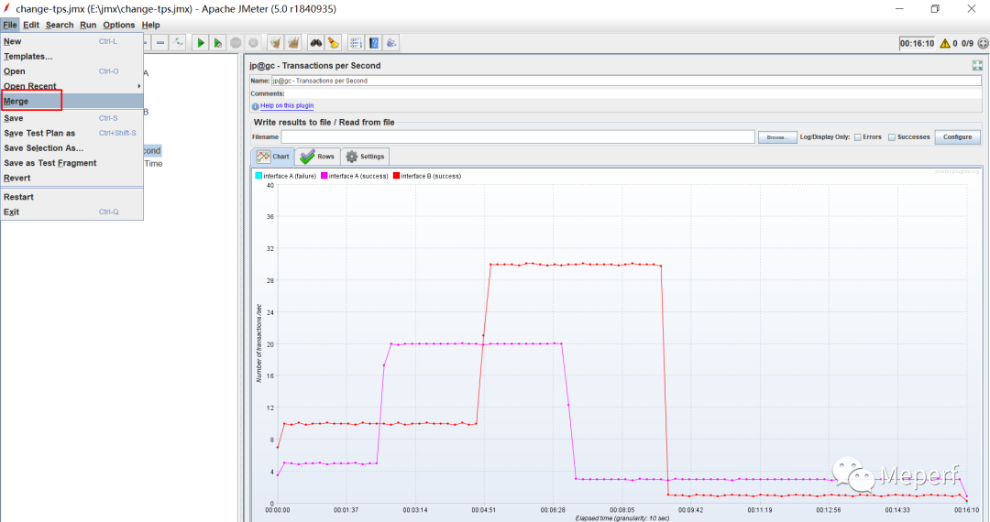Click the 0/9 active threads counter
Image resolution: width=990 pixels, height=522 pixels.
(967, 44)
